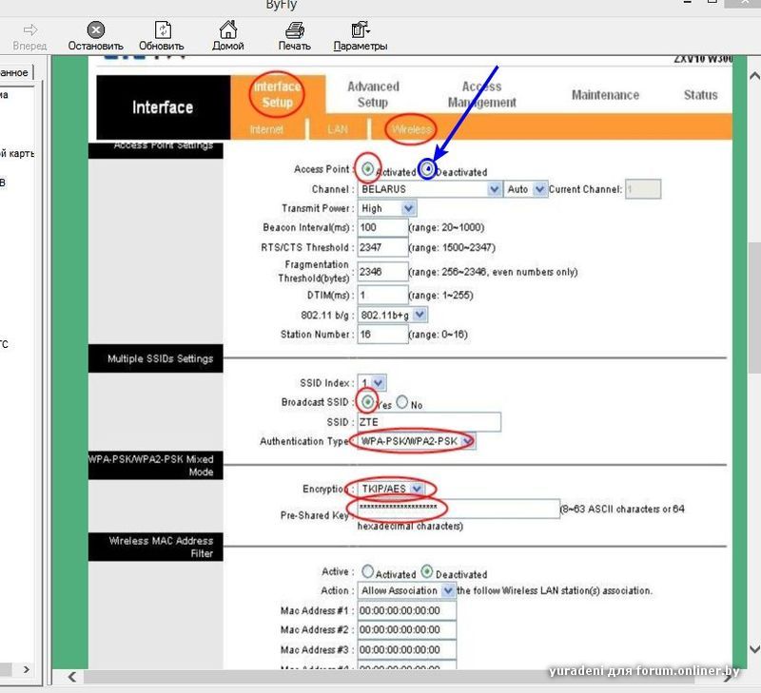Click the Mac Address #1 field

[407, 610]
